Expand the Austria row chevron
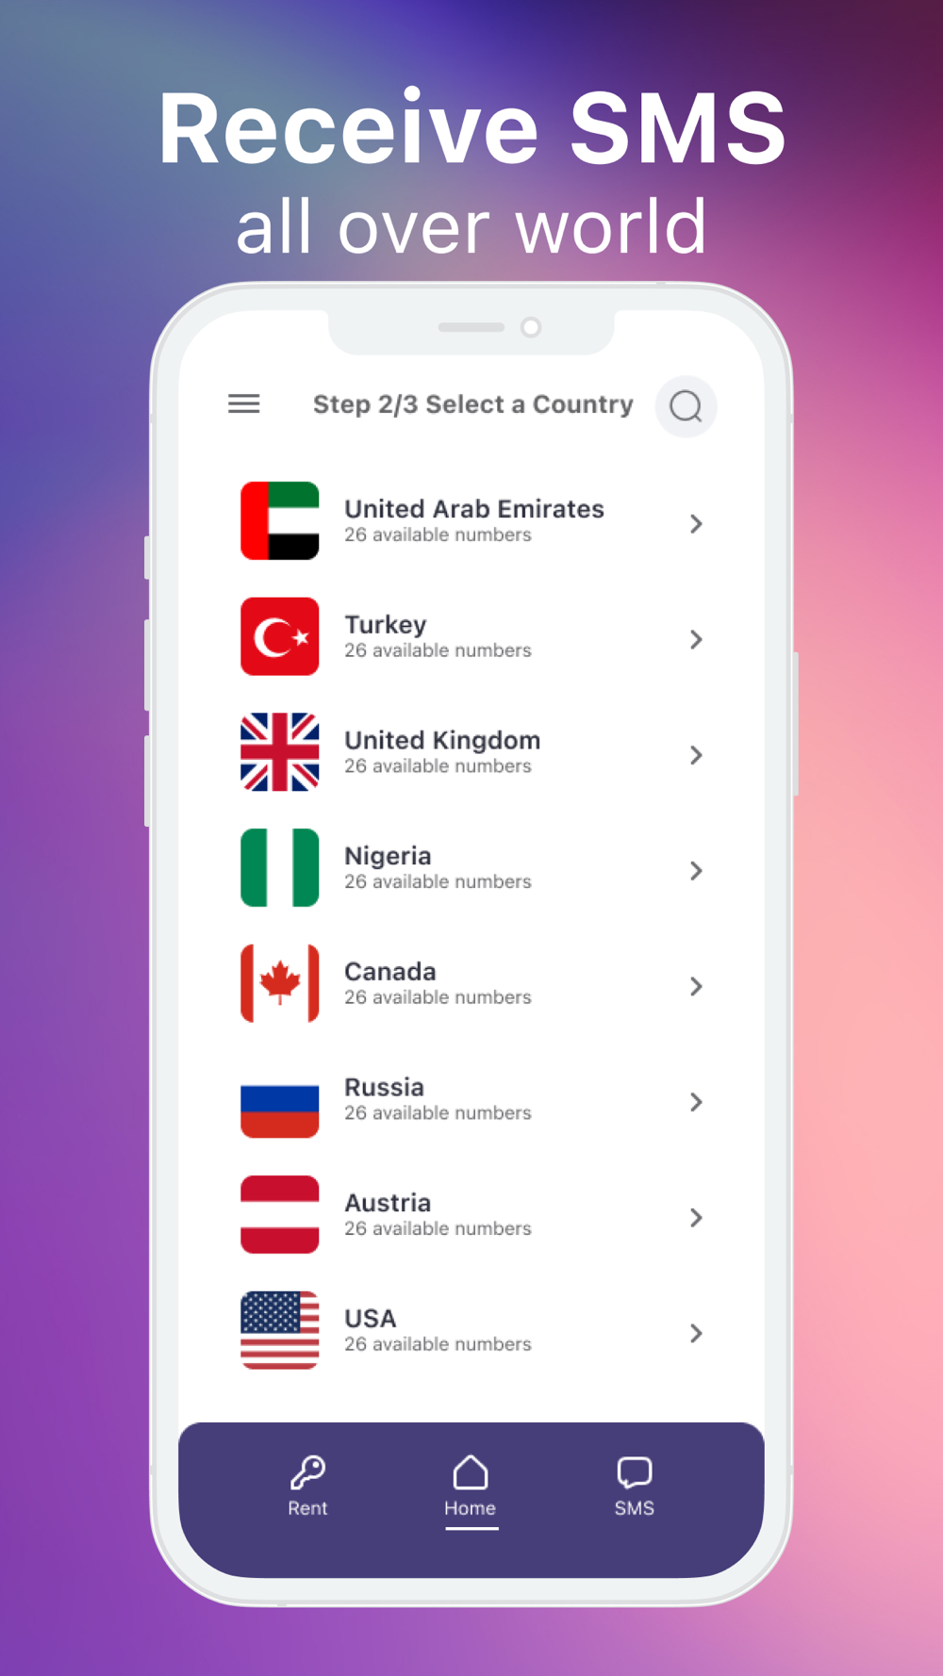Viewport: 943px width, 1676px height. (x=696, y=1217)
